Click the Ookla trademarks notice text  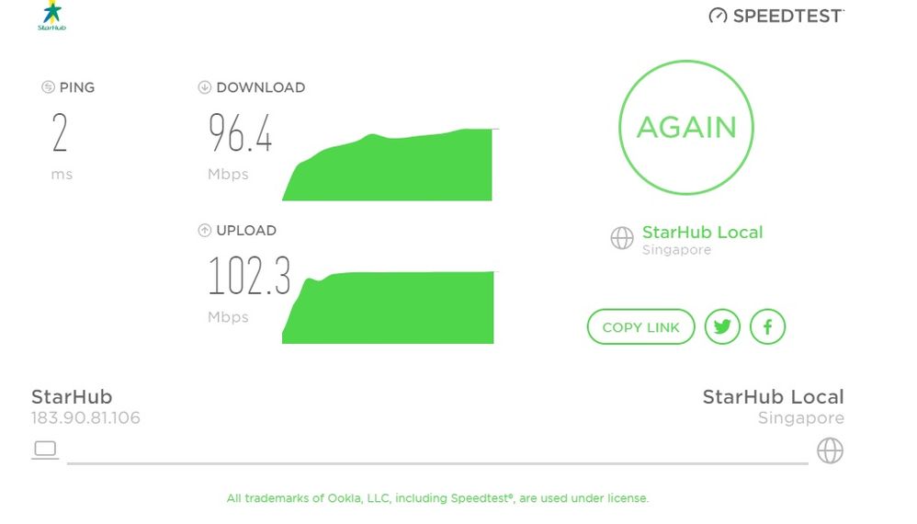coord(437,498)
